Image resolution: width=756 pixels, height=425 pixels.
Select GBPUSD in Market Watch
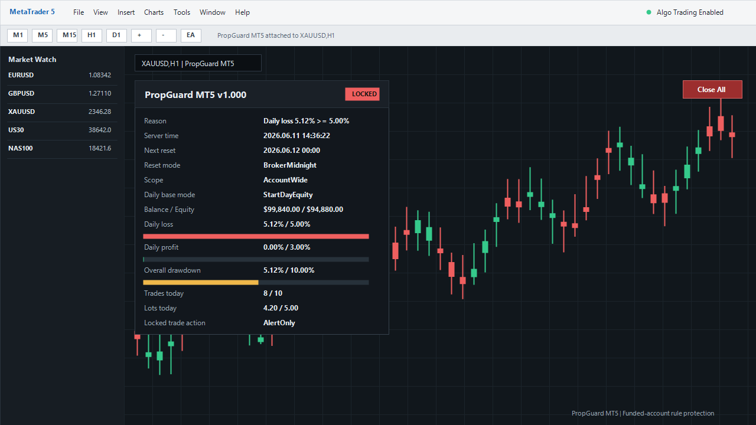[x=62, y=94]
